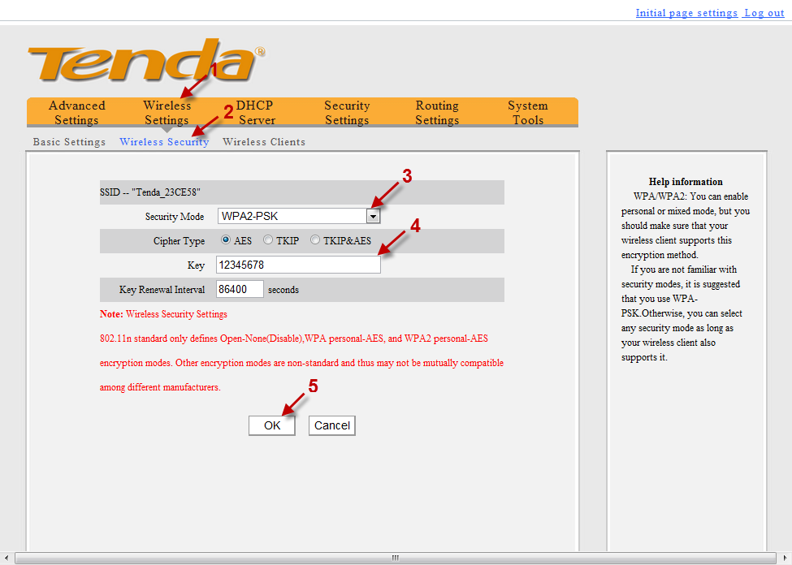The image size is (792, 565).
Task: Open the Security Settings tab
Action: point(347,113)
